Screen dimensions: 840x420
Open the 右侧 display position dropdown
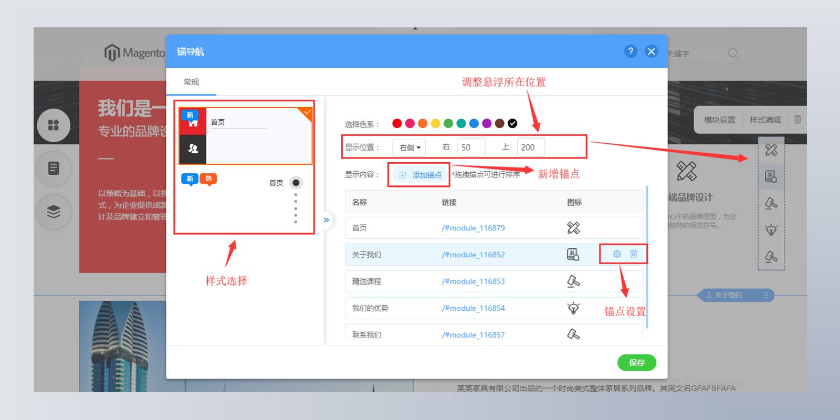[x=409, y=148]
